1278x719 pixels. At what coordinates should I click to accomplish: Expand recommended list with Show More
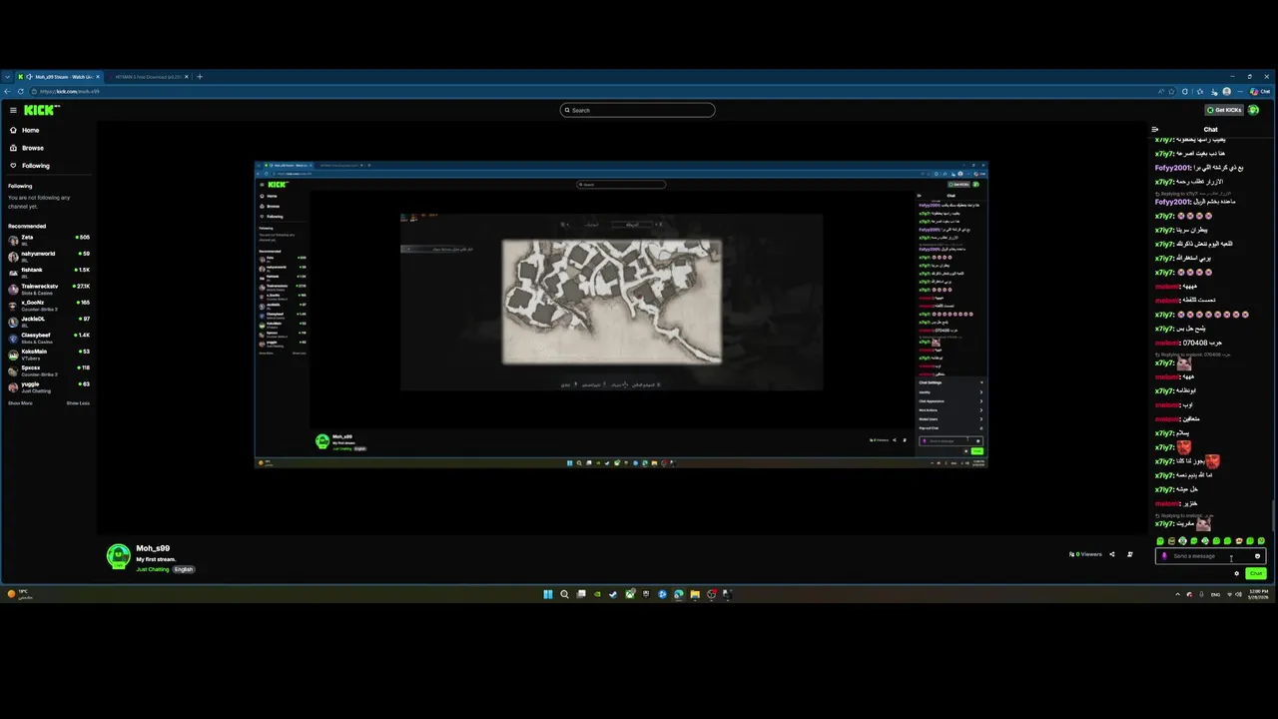pyautogui.click(x=20, y=403)
